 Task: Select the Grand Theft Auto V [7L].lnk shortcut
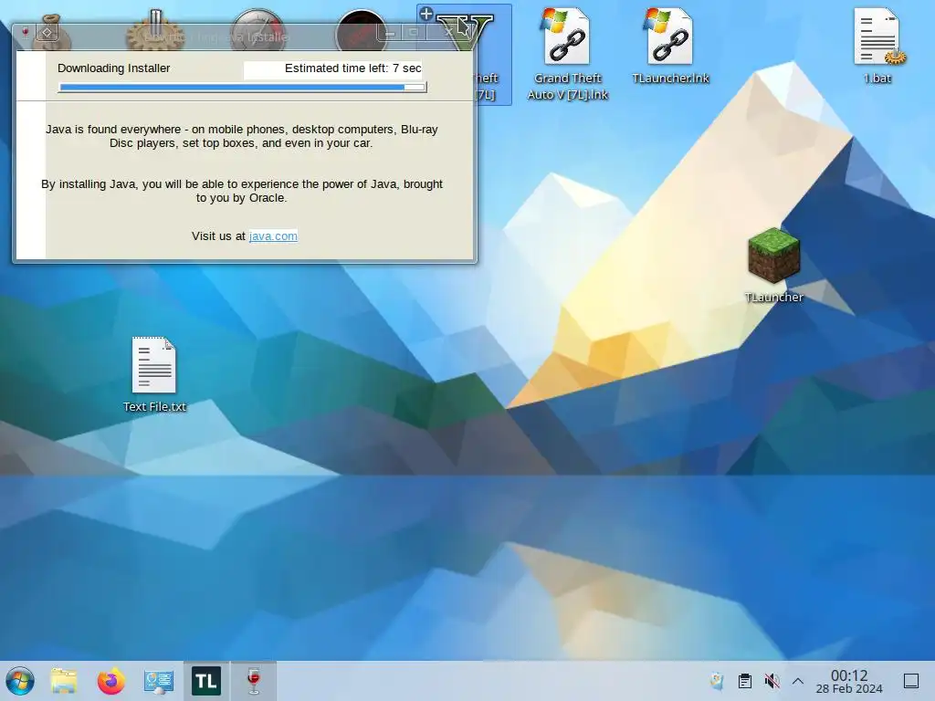[x=567, y=55]
